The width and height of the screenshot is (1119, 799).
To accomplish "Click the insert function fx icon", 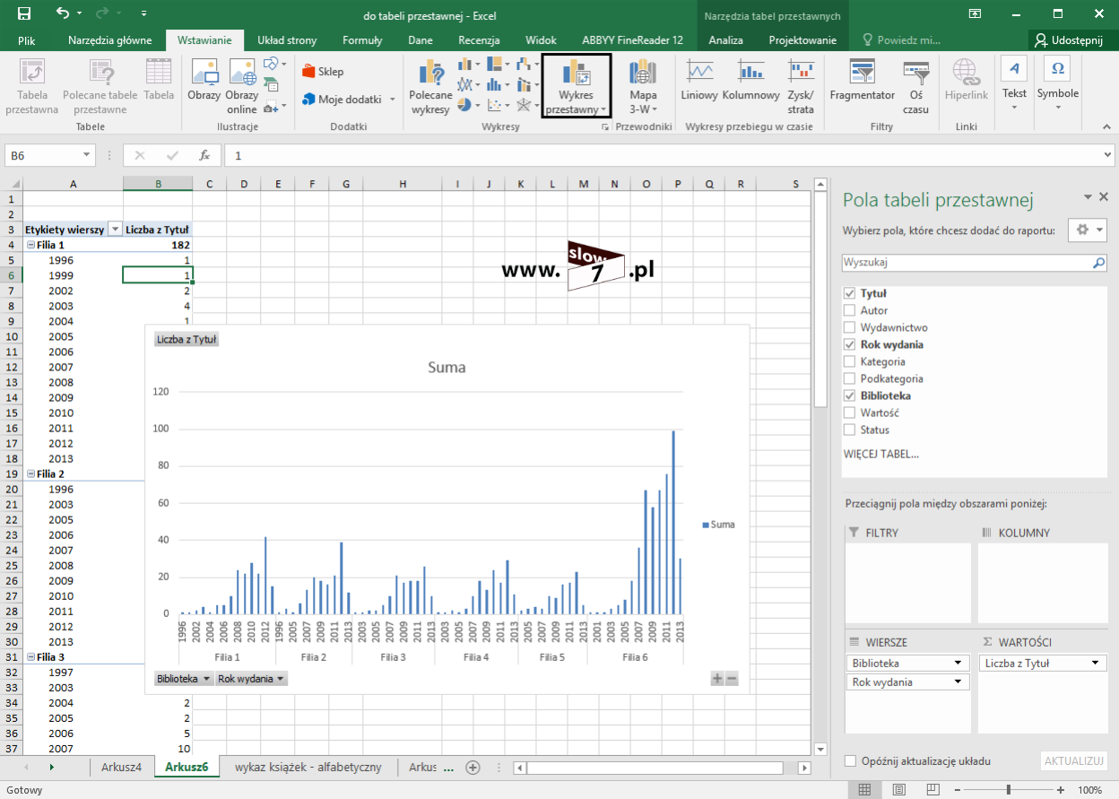I will [x=204, y=155].
